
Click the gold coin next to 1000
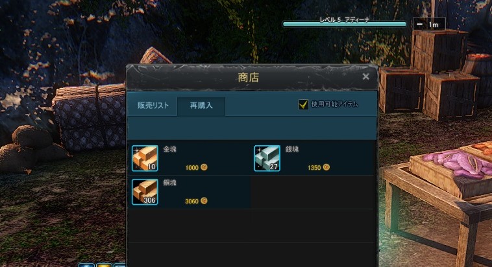pyautogui.click(x=204, y=167)
